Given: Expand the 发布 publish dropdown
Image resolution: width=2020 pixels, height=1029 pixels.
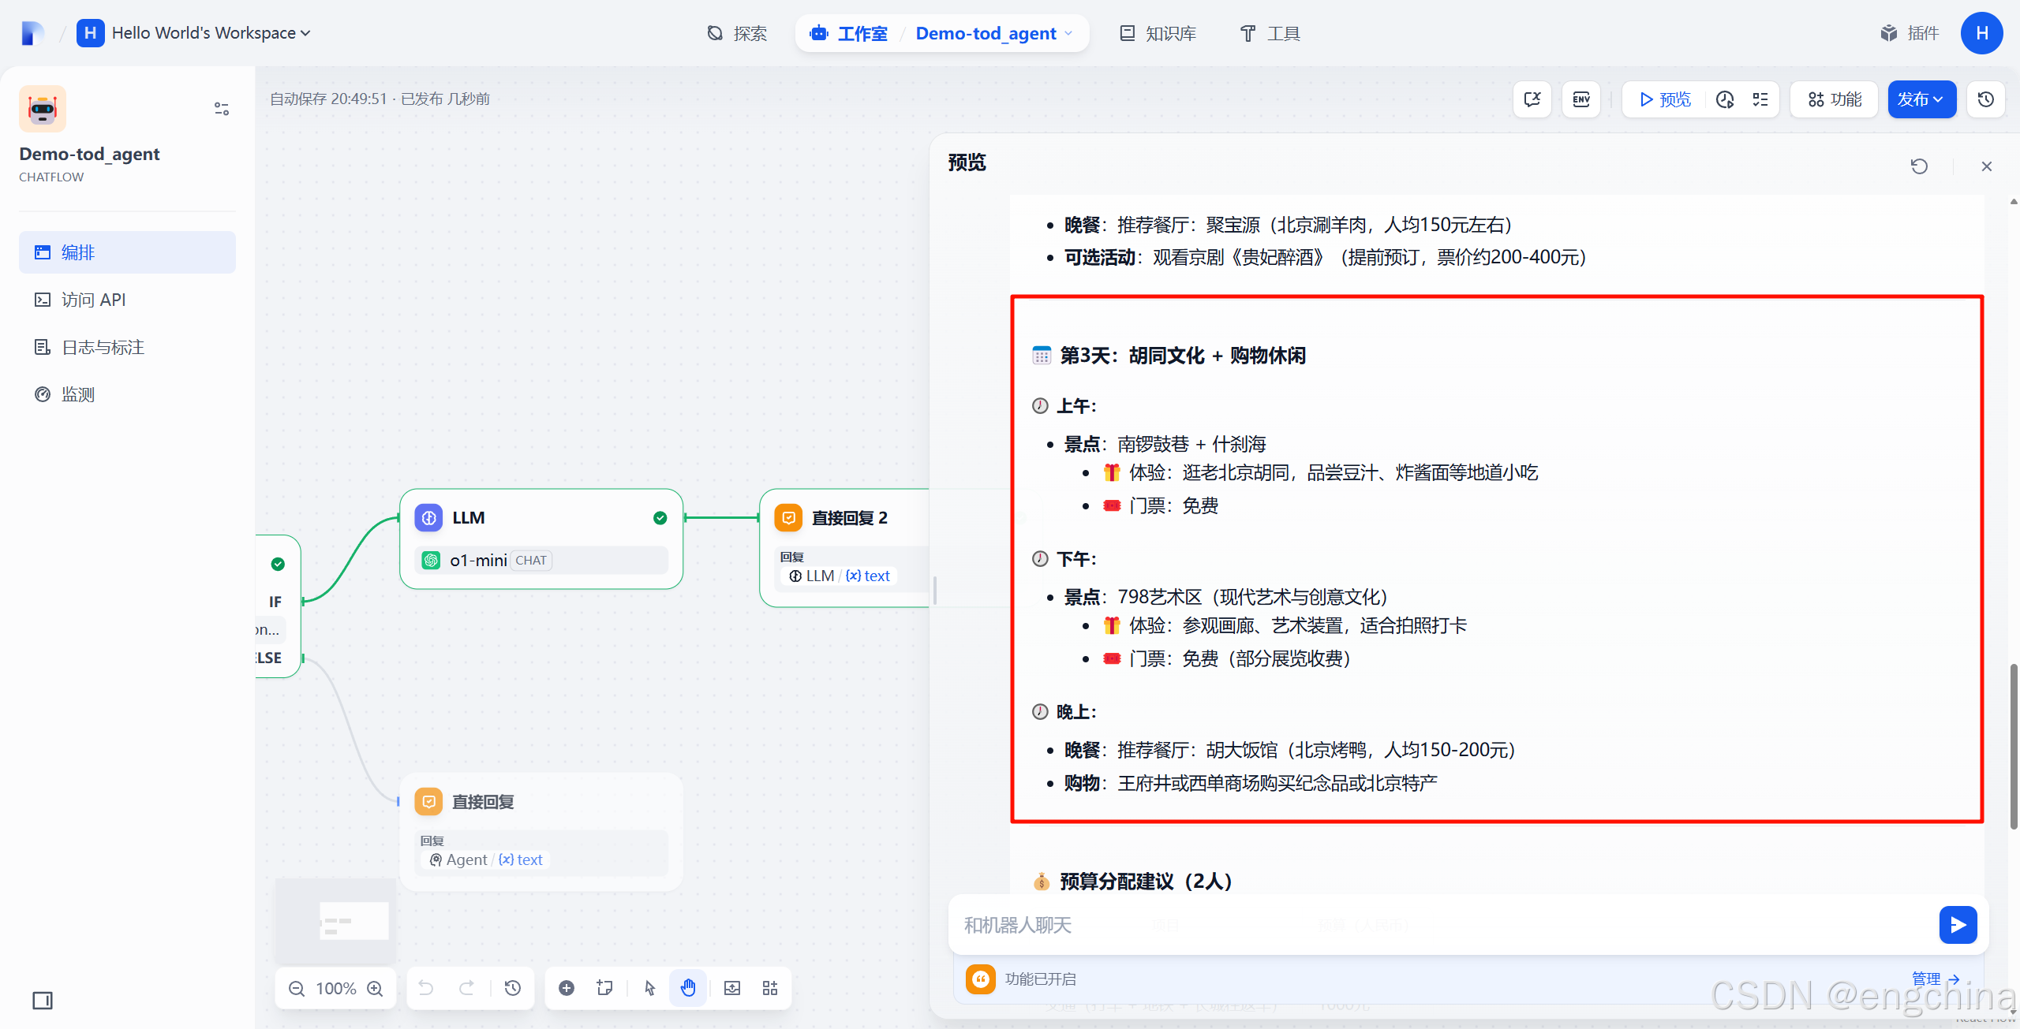Looking at the screenshot, I should click(x=1921, y=99).
